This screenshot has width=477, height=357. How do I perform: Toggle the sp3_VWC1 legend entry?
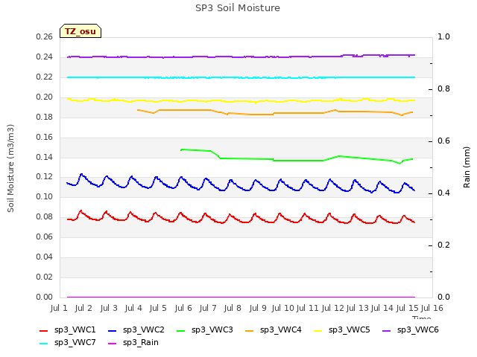coord(68,330)
